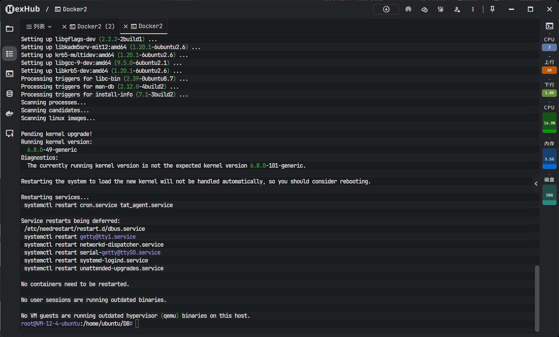This screenshot has height=337, width=559.
Task: Click the terminal vertical scrollbar thumb
Action: (x=537, y=299)
